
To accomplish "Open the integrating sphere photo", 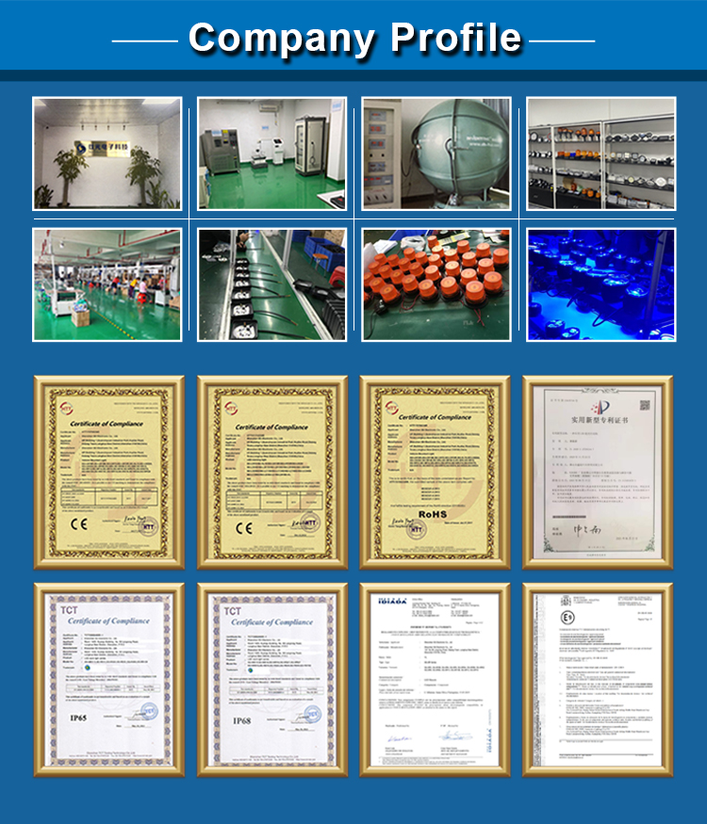I will (436, 153).
